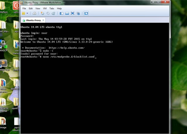Open the Tabs menu
Screen dimensions: 187x134
52,8
